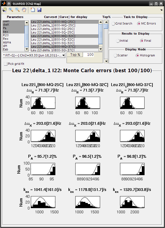
Task: Click the MATLAB logo in title bar
Action: (4, 3)
